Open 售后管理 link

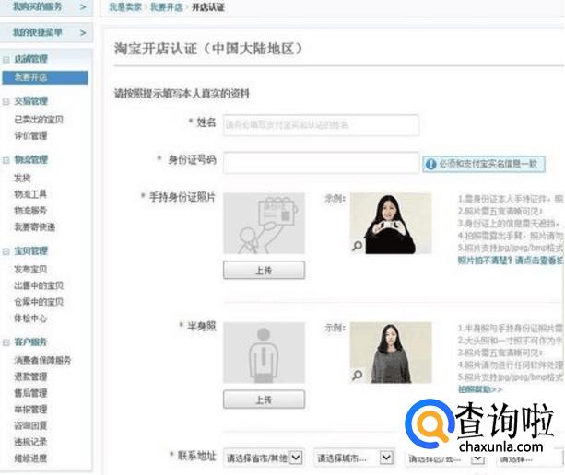point(30,393)
